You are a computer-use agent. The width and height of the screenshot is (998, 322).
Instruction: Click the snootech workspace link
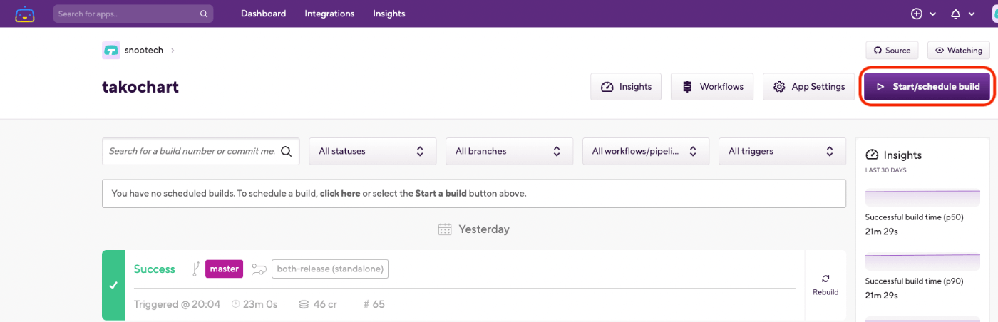tap(145, 51)
